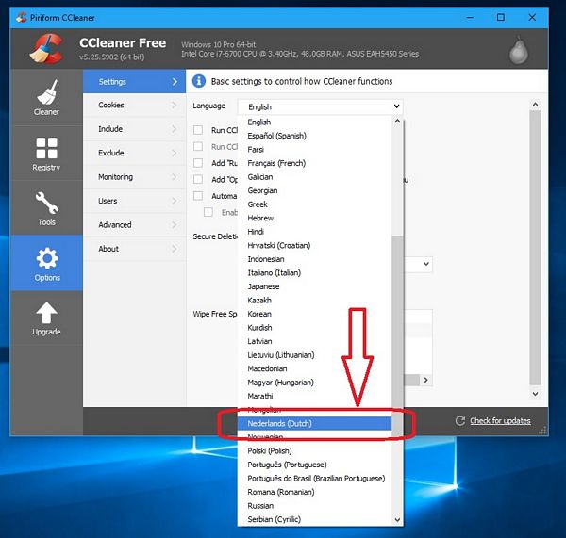Click the CCleaner broom logo
Image resolution: width=566 pixels, height=538 pixels.
coord(46,48)
